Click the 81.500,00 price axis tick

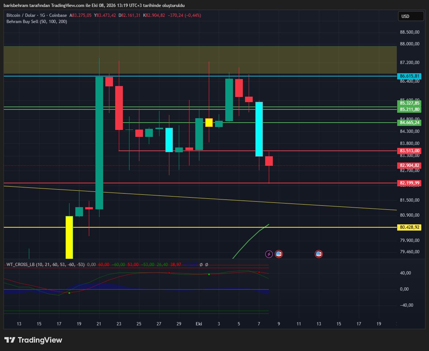[x=410, y=200]
